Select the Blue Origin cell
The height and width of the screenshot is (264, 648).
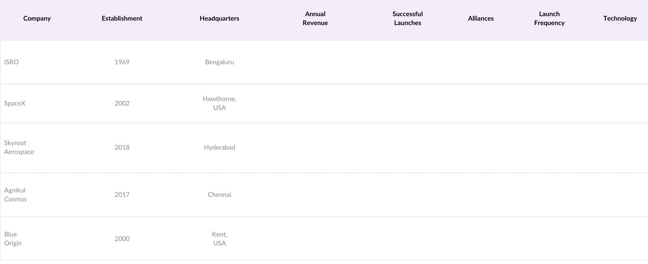tap(13, 239)
